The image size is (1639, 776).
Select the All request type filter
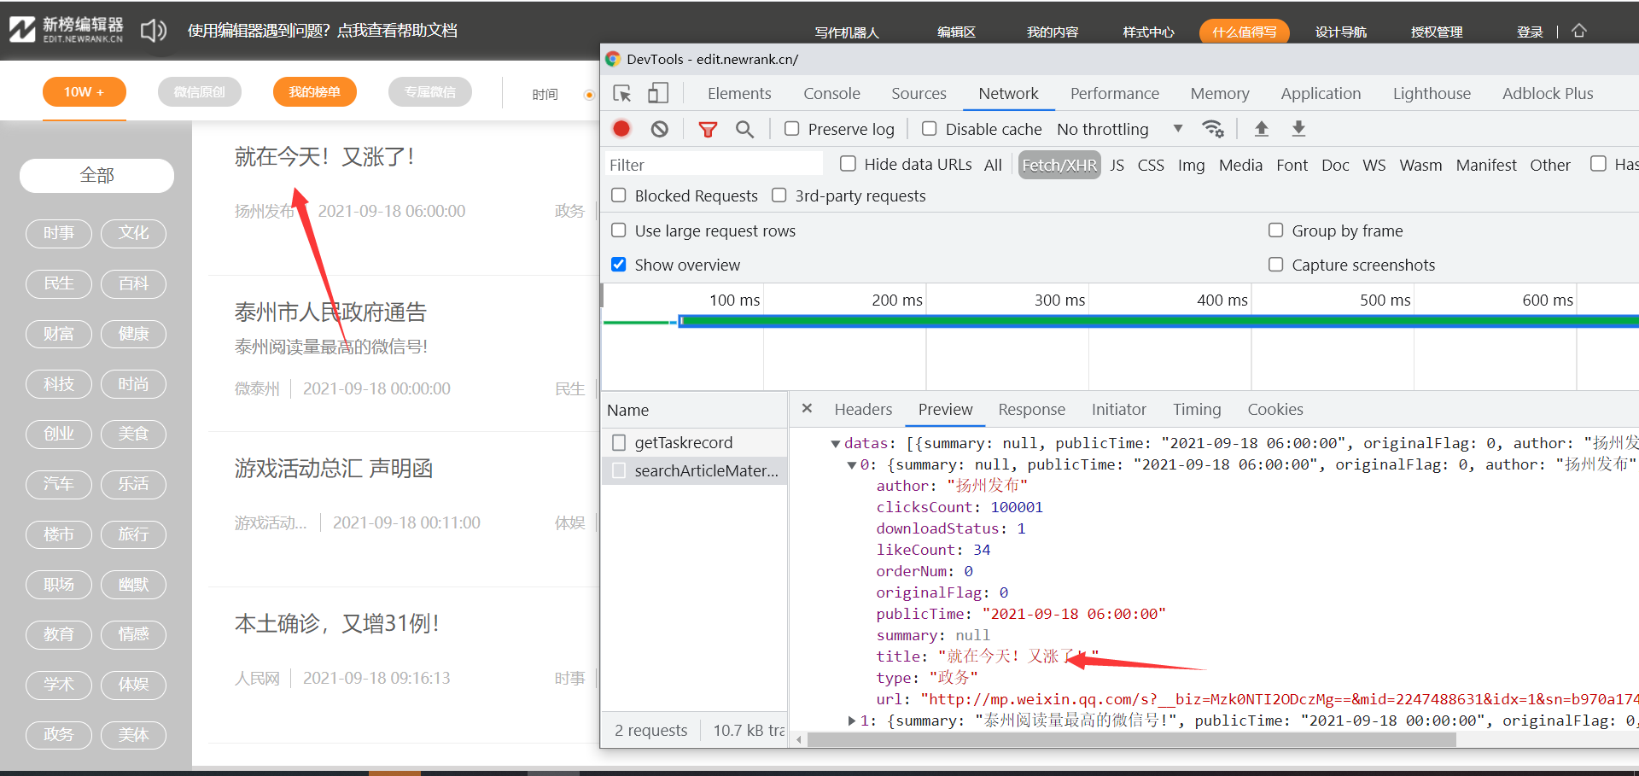click(993, 165)
